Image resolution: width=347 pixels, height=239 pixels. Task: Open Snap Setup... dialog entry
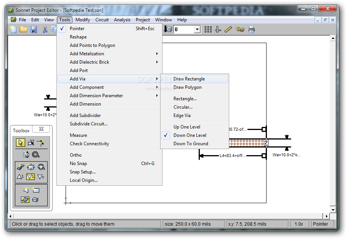coord(109,172)
